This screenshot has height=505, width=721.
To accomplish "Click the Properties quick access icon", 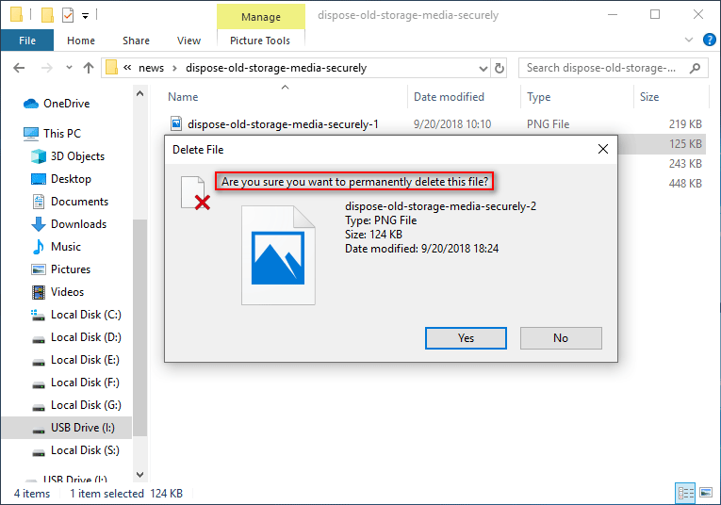I will [x=68, y=15].
